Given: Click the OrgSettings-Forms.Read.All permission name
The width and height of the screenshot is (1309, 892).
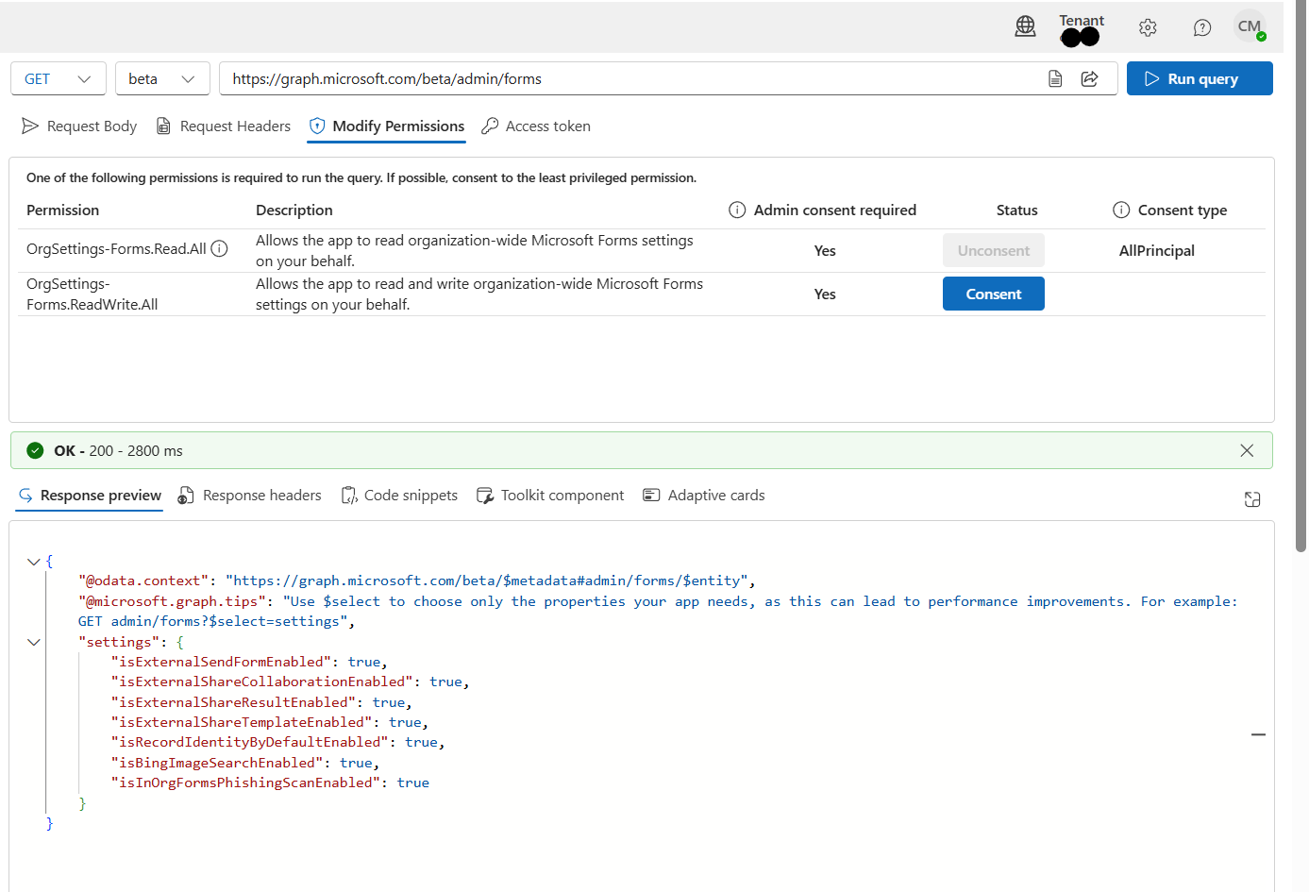Looking at the screenshot, I should point(116,248).
